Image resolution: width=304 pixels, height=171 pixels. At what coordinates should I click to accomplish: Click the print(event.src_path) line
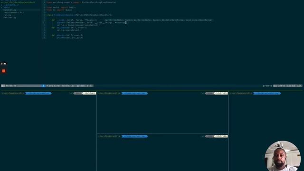70,38
